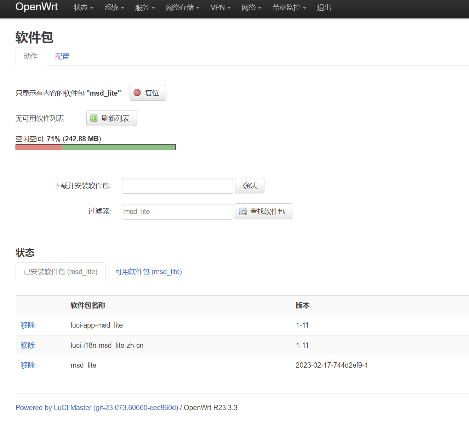Open the 可用软件包 (msd_lite) tab
This screenshot has height=442, width=469.
coord(148,272)
